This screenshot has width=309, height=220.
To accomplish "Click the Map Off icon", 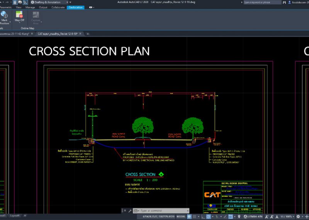I will pyautogui.click(x=19, y=14).
